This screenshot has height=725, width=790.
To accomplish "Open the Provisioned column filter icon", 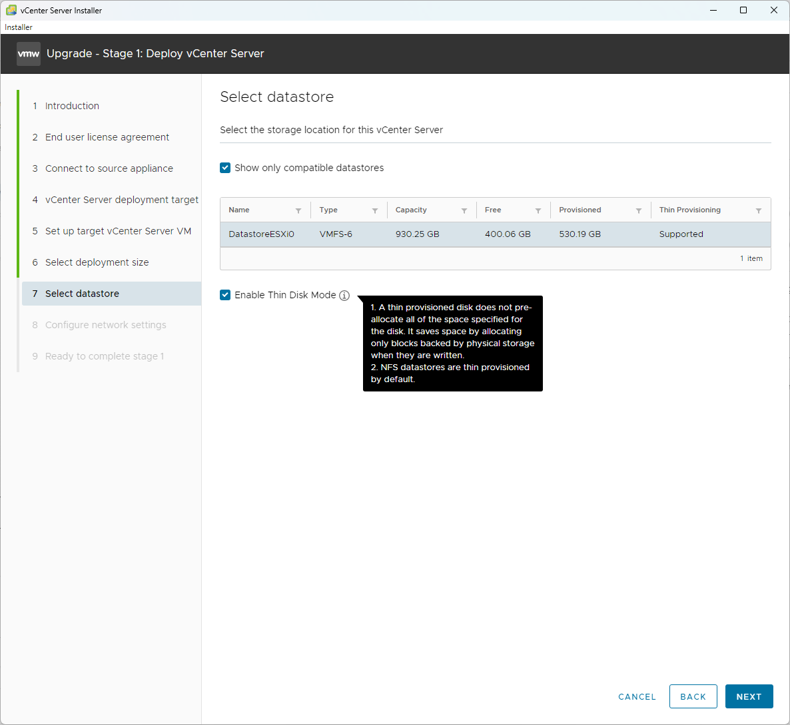I will pyautogui.click(x=638, y=210).
